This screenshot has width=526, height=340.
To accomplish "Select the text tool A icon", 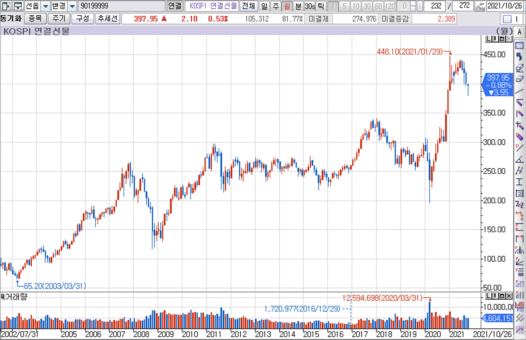I will click(520, 32).
